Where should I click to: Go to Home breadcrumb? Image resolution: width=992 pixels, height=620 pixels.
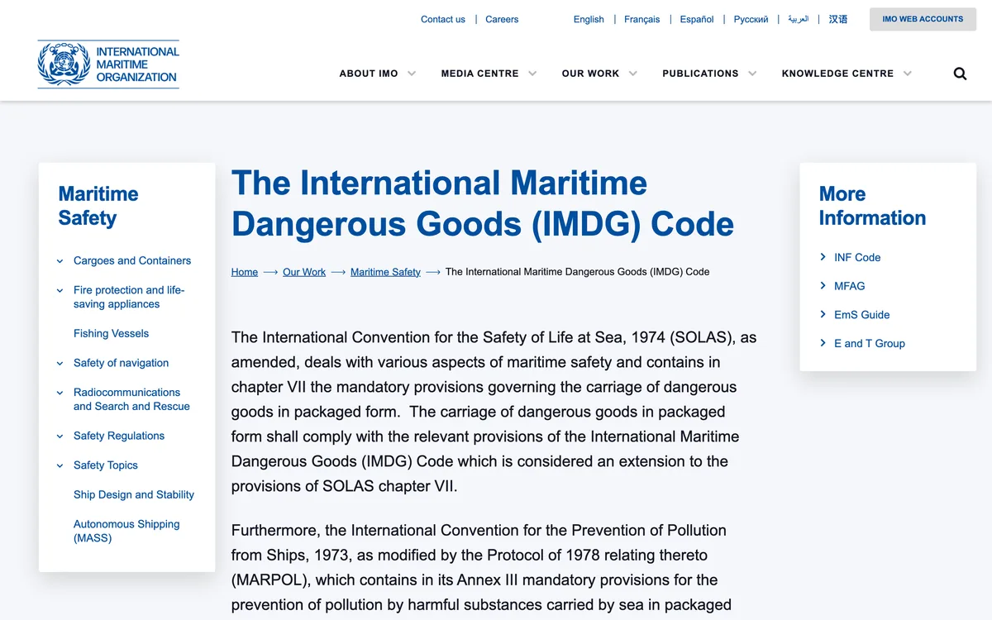tap(245, 272)
